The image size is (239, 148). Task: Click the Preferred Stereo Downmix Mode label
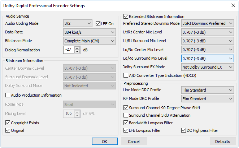click(151, 23)
